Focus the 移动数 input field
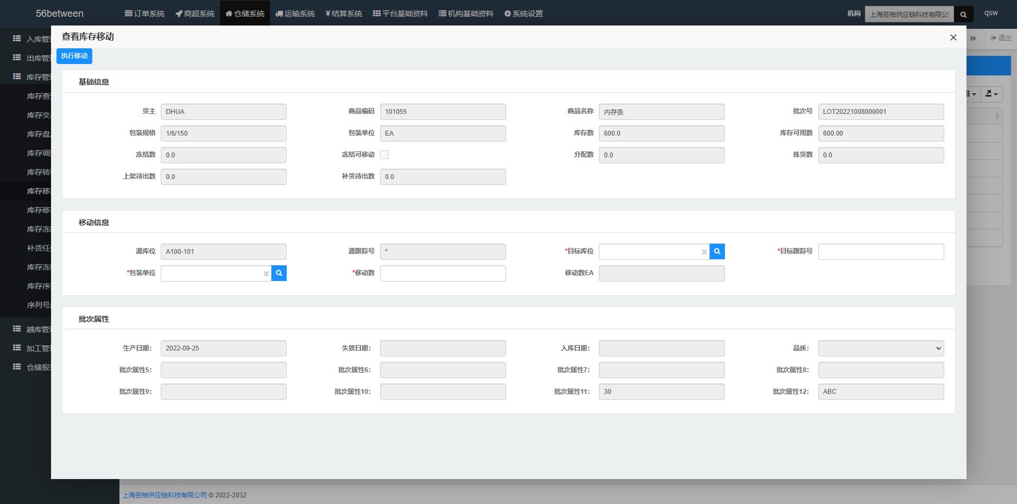 [x=443, y=273]
